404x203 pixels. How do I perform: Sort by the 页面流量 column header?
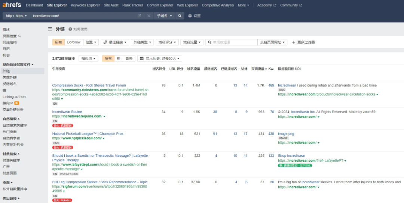pos(259,69)
